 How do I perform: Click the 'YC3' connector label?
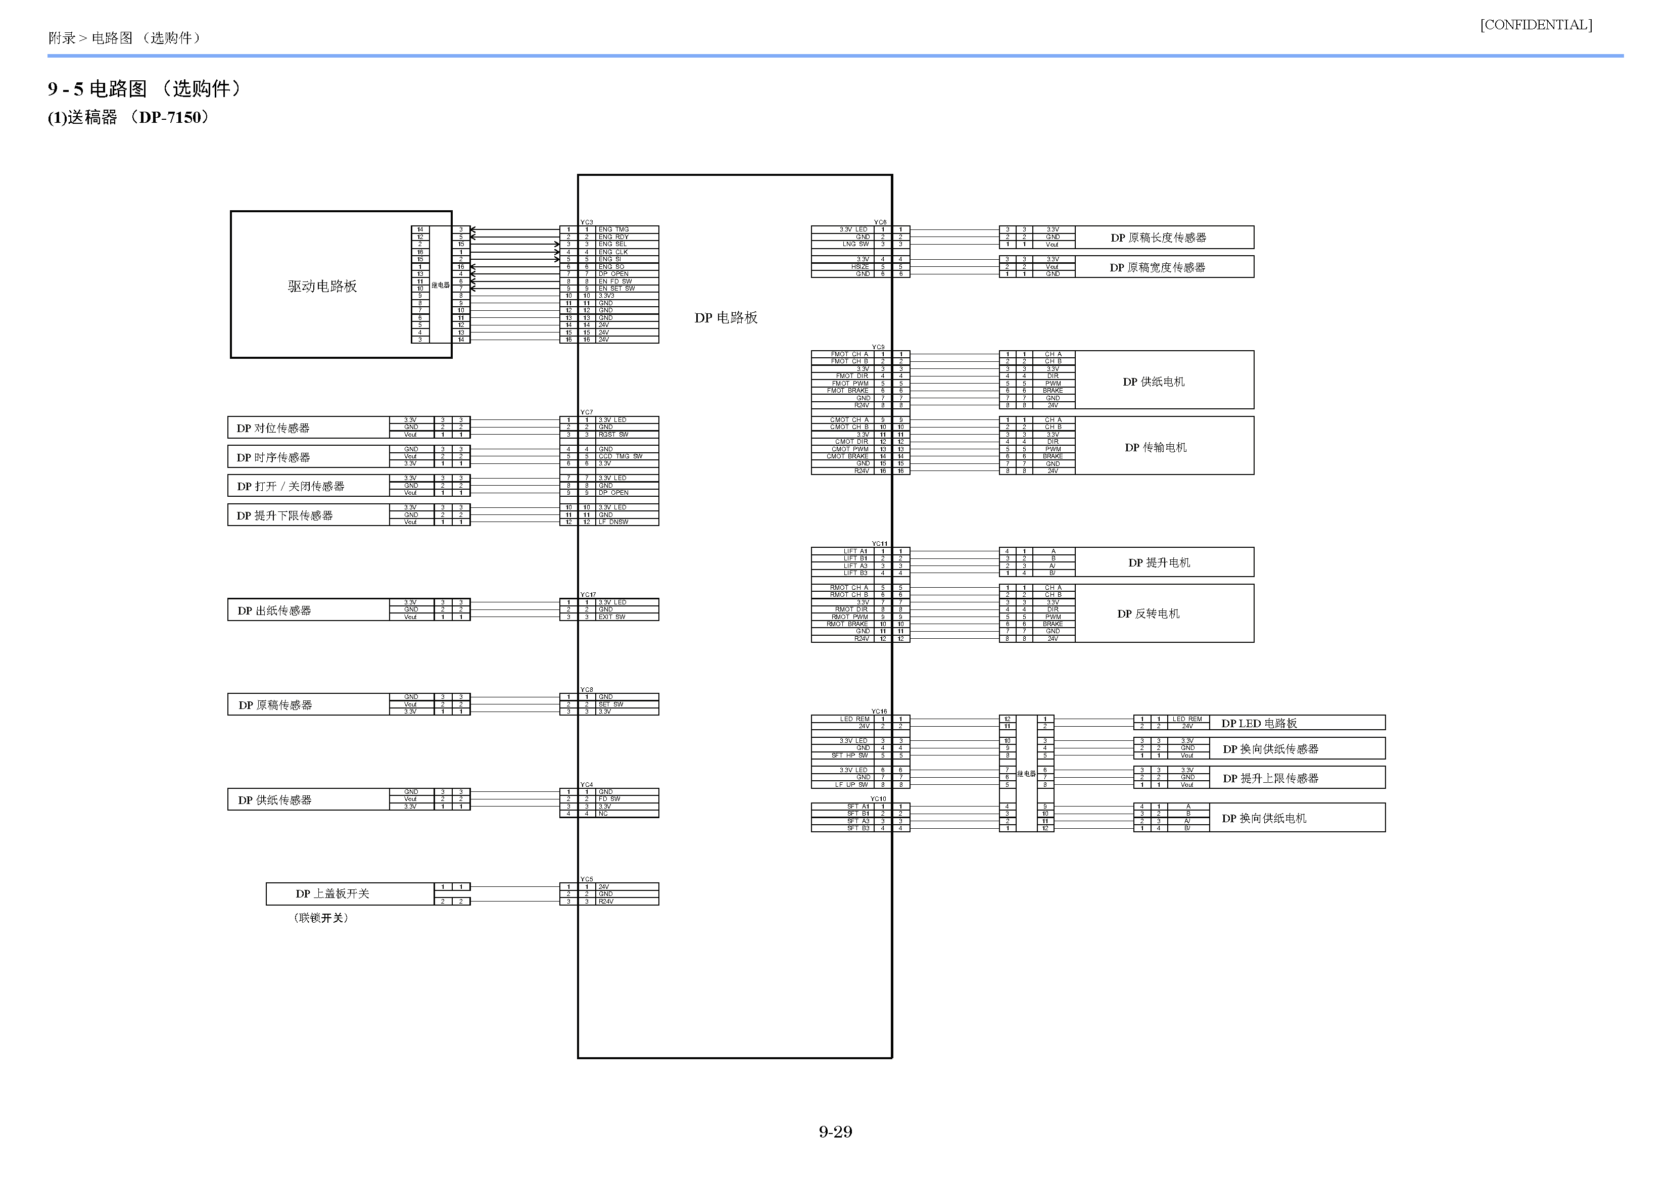tap(587, 222)
